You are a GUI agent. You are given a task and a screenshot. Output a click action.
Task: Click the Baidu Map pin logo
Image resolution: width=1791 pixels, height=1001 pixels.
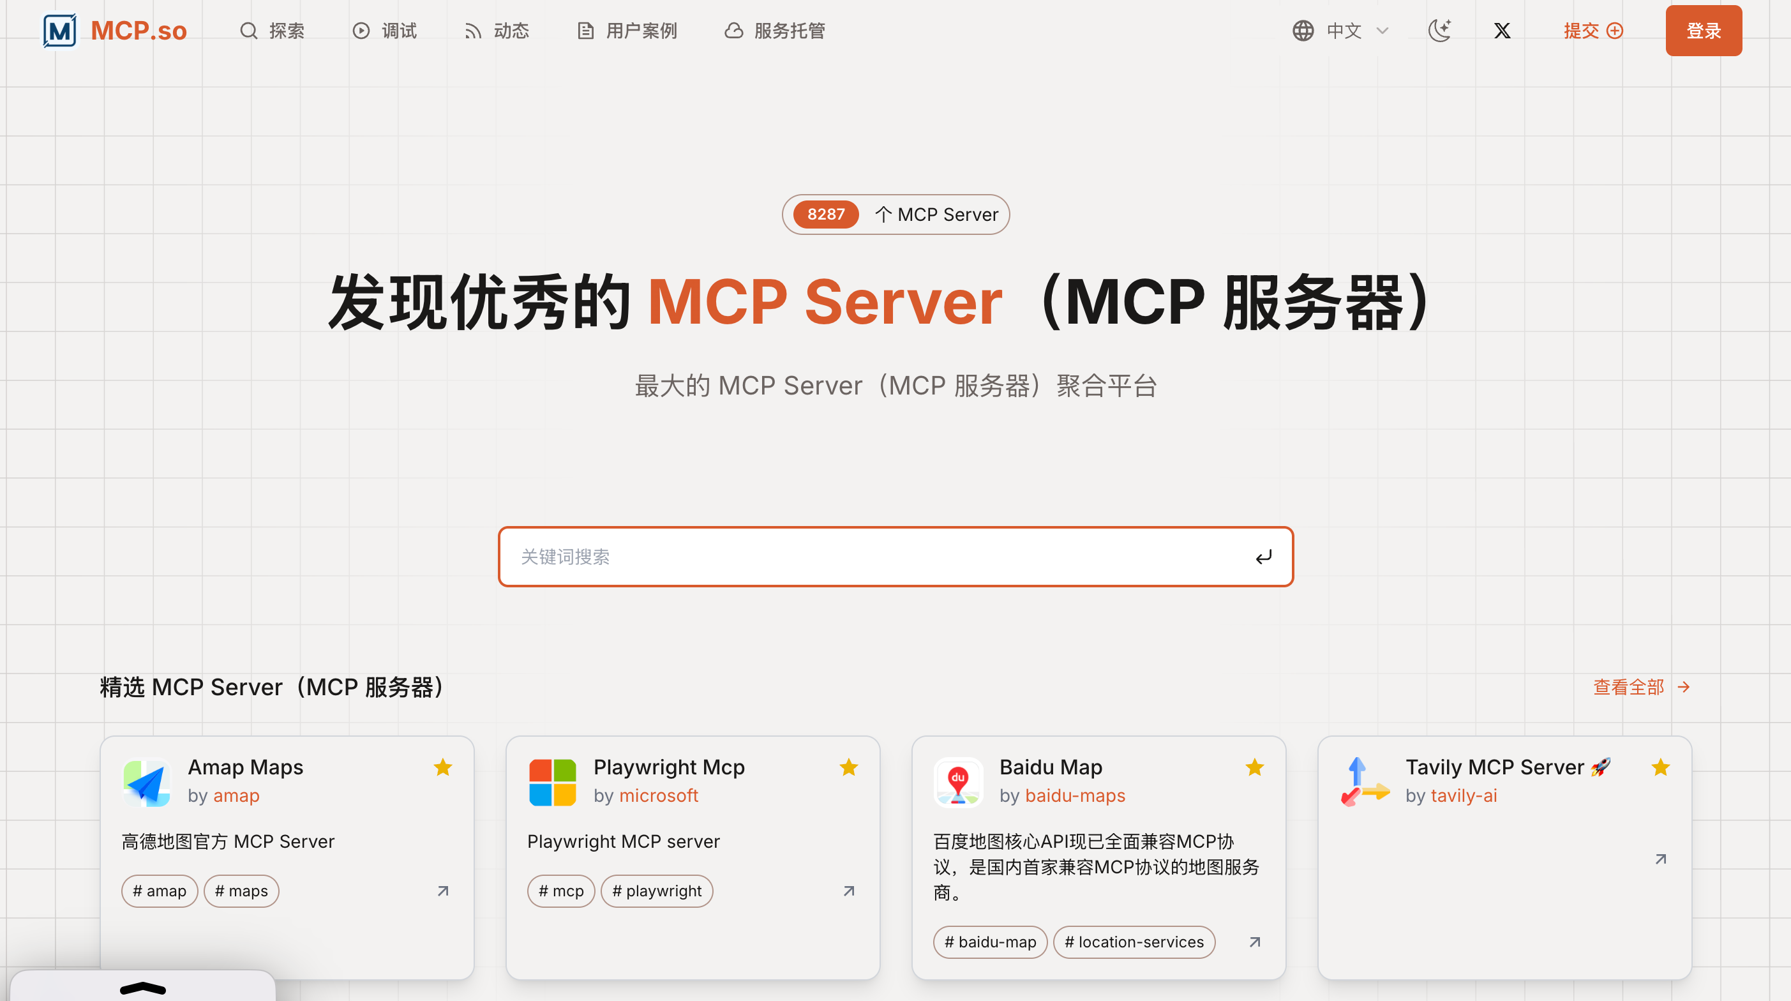(958, 782)
